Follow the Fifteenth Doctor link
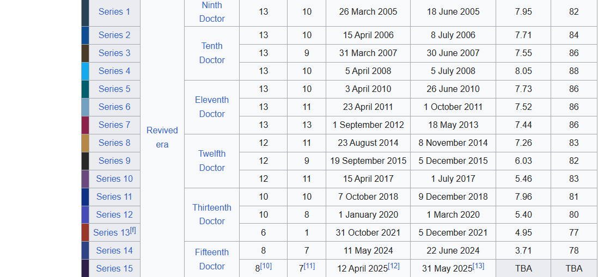The image size is (598, 277). click(212, 259)
